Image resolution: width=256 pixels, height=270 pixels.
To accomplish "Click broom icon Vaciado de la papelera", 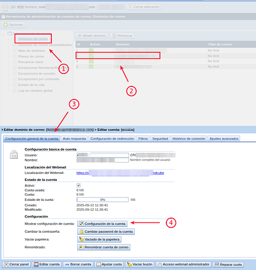I will tap(99, 239).
